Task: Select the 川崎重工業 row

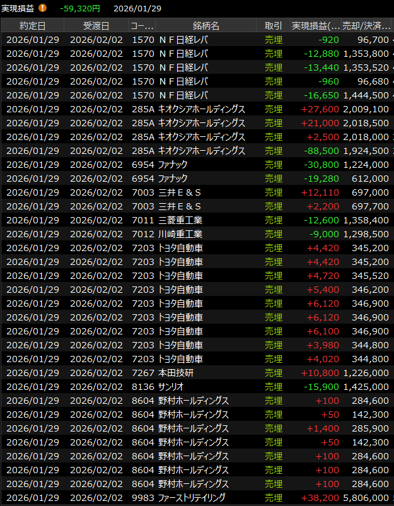Action: [180, 234]
